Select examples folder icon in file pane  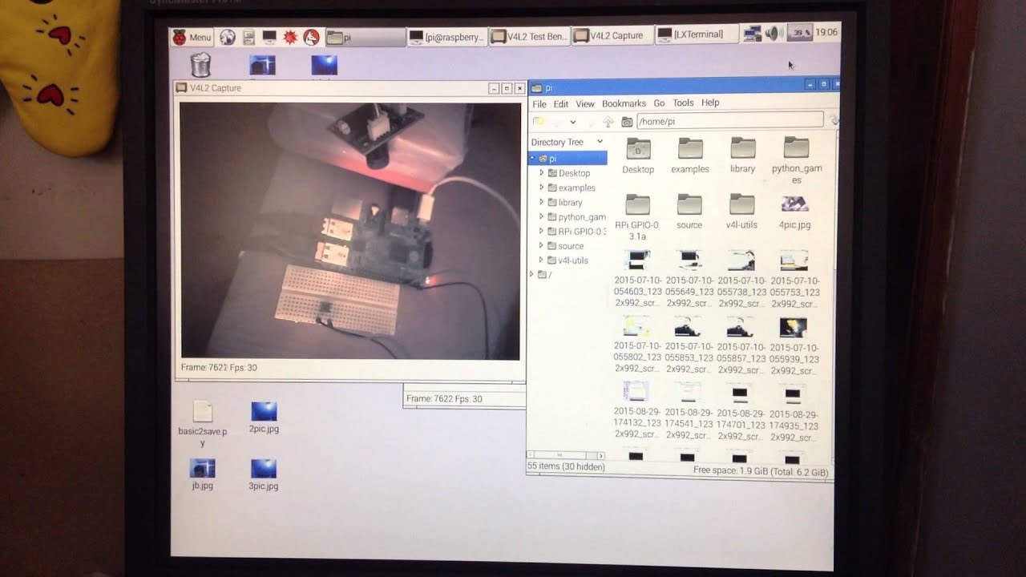click(690, 148)
